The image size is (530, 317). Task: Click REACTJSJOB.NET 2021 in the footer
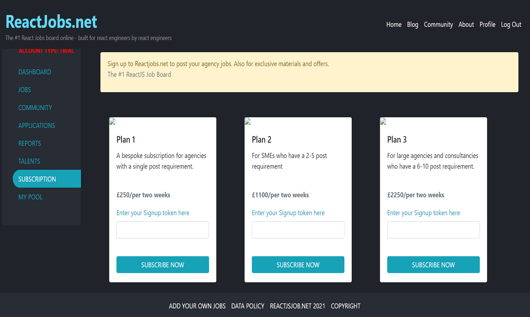pos(298,306)
